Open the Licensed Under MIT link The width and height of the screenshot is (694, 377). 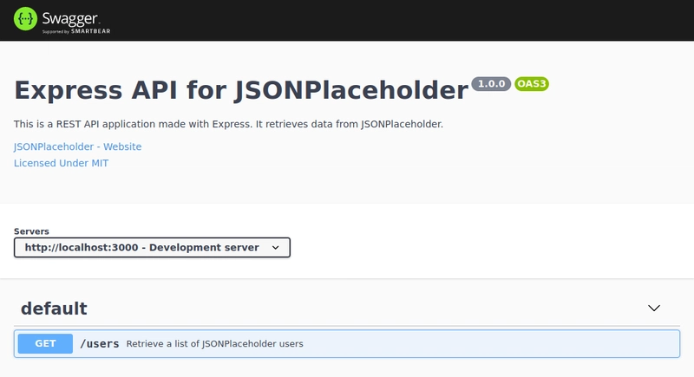tap(61, 163)
